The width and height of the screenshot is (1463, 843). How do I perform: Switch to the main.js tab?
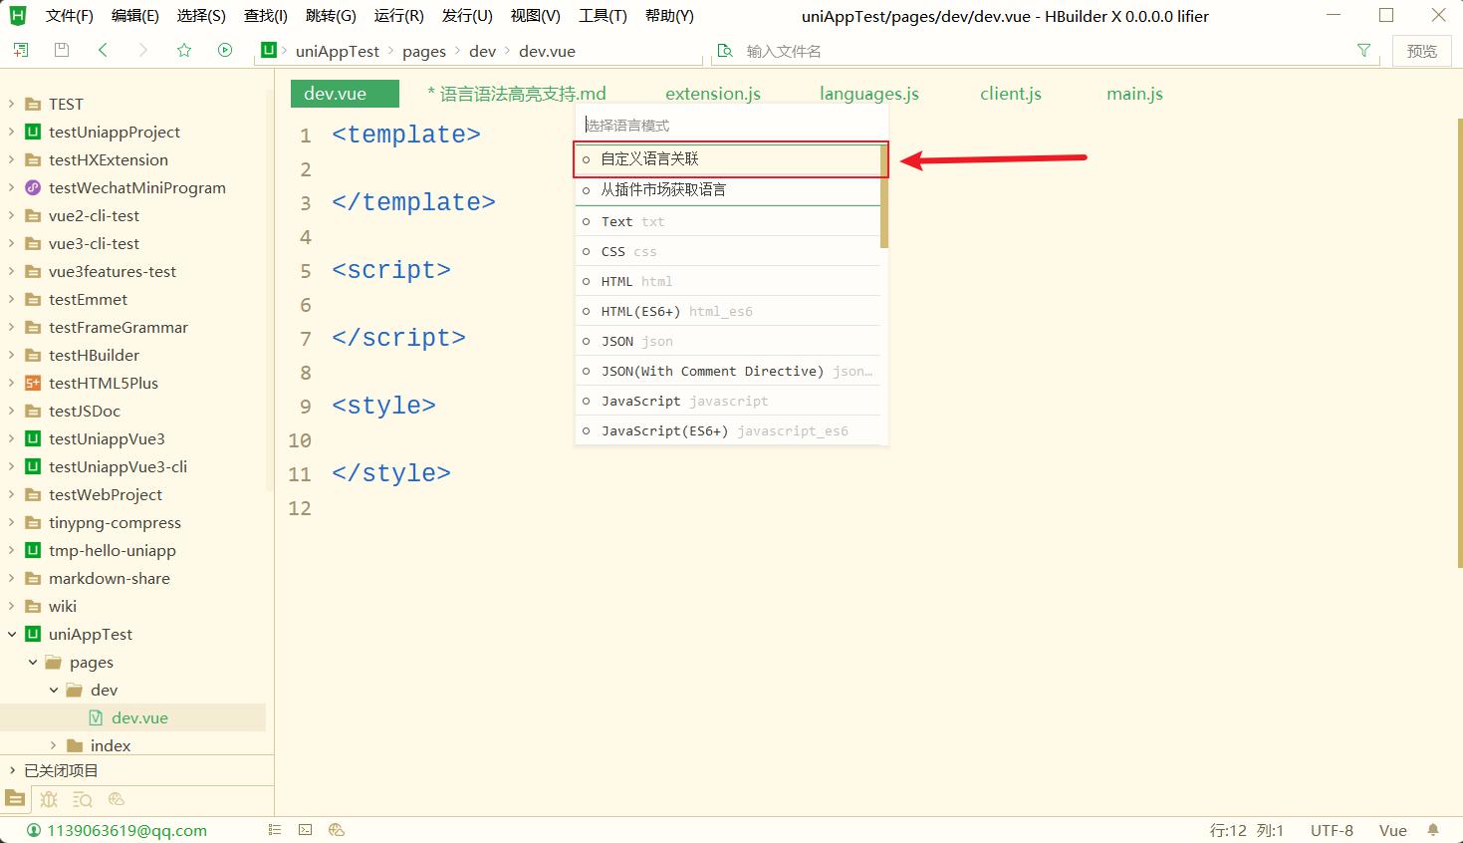tap(1134, 94)
